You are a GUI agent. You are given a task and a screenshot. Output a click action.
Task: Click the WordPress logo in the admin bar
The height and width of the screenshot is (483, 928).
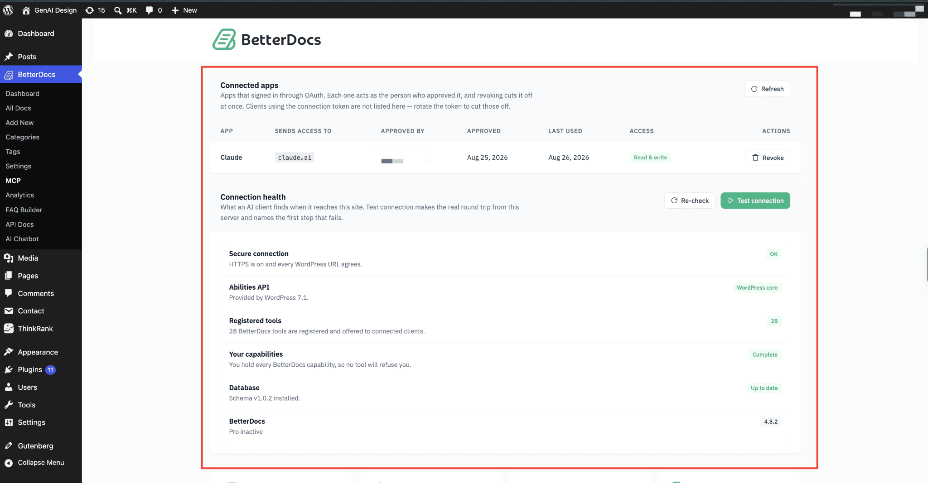pyautogui.click(x=8, y=10)
